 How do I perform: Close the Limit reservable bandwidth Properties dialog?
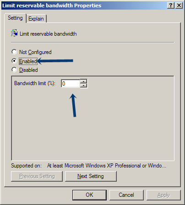[x=179, y=5]
